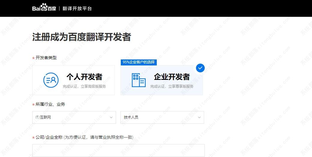Click the 开发者类型 label
The image size is (312, 157).
coord(46,58)
